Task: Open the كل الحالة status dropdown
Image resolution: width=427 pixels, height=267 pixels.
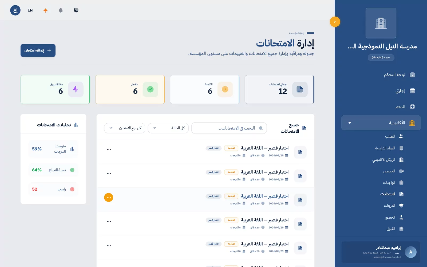Action: tap(168, 128)
